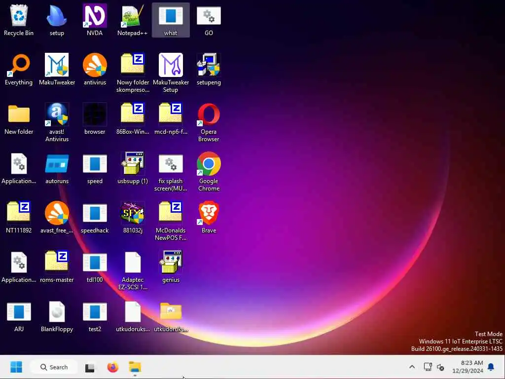Select the genius installer icon
The width and height of the screenshot is (505, 379).
coord(171,267)
